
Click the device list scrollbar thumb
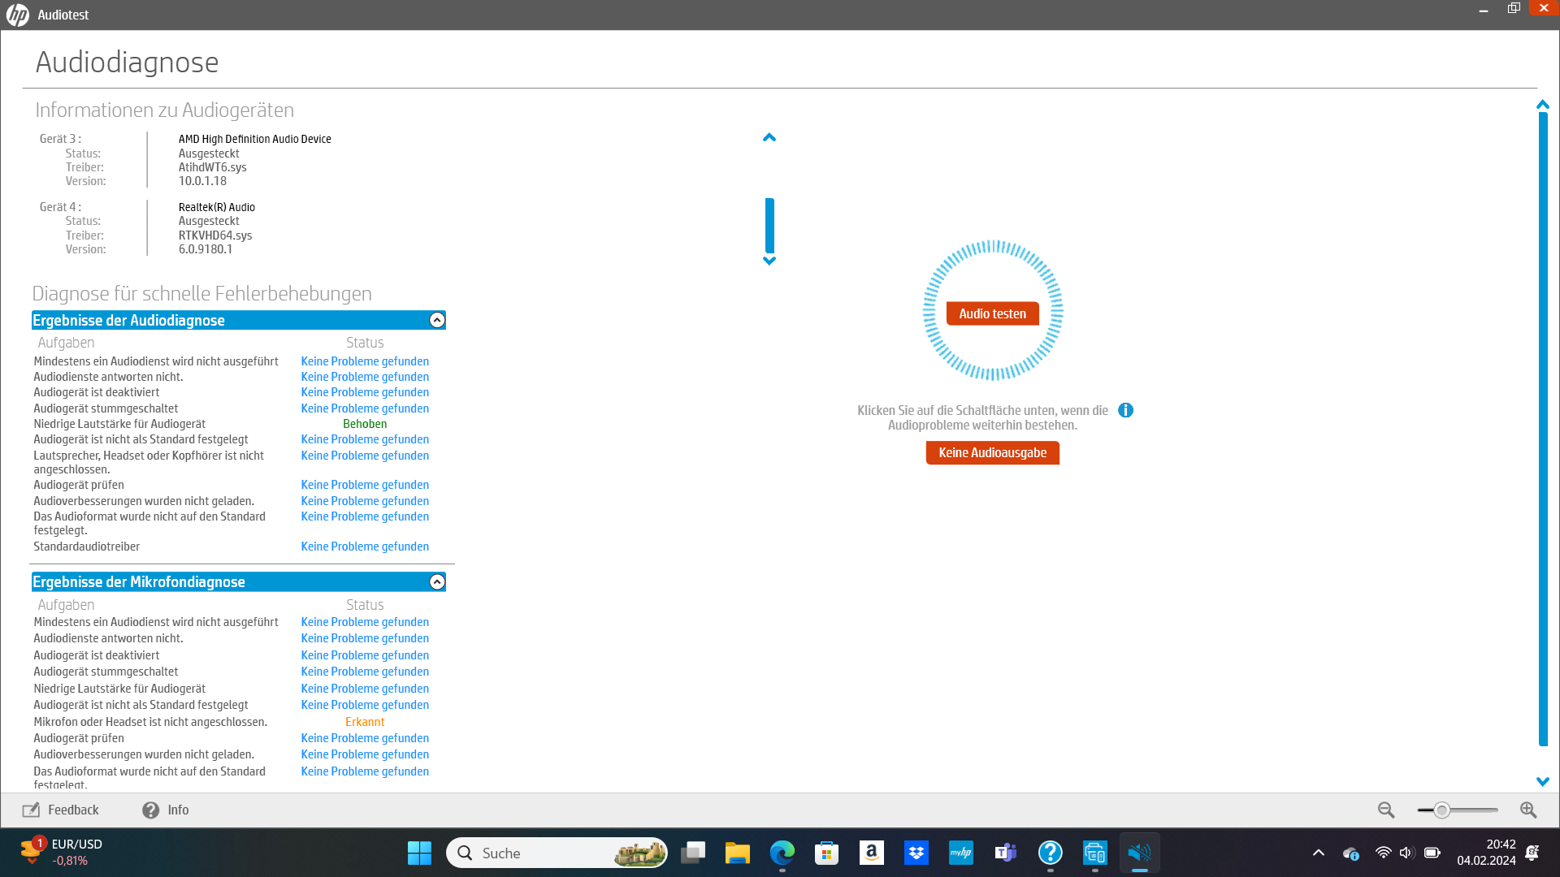pos(769,225)
